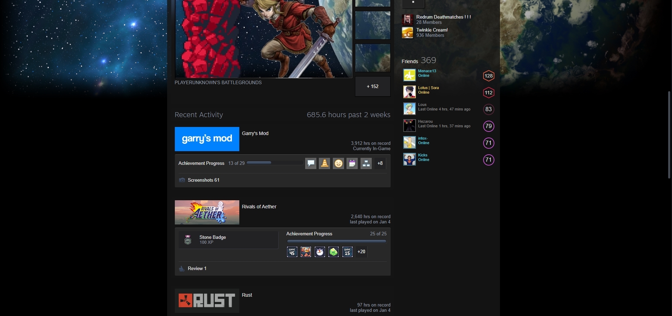Viewport: 672px width, 316px height.
Task: Click the smiley face achievement icon
Action: 338,163
